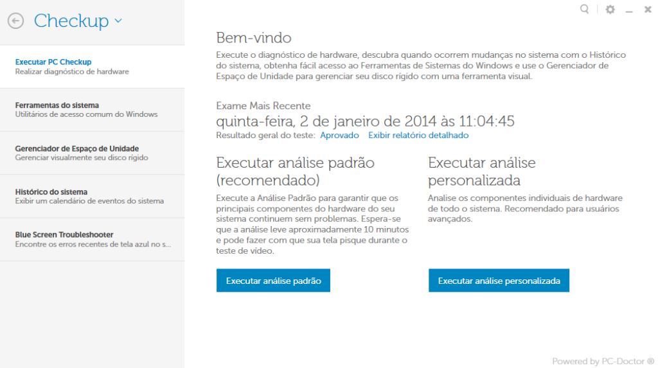Minimize the Checkup window
Screen dimensions: 658x368
coord(628,10)
